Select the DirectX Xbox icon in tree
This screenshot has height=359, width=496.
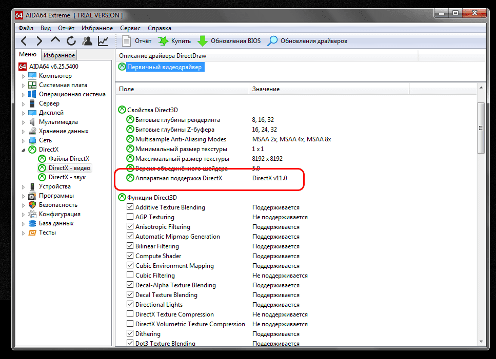click(x=32, y=150)
